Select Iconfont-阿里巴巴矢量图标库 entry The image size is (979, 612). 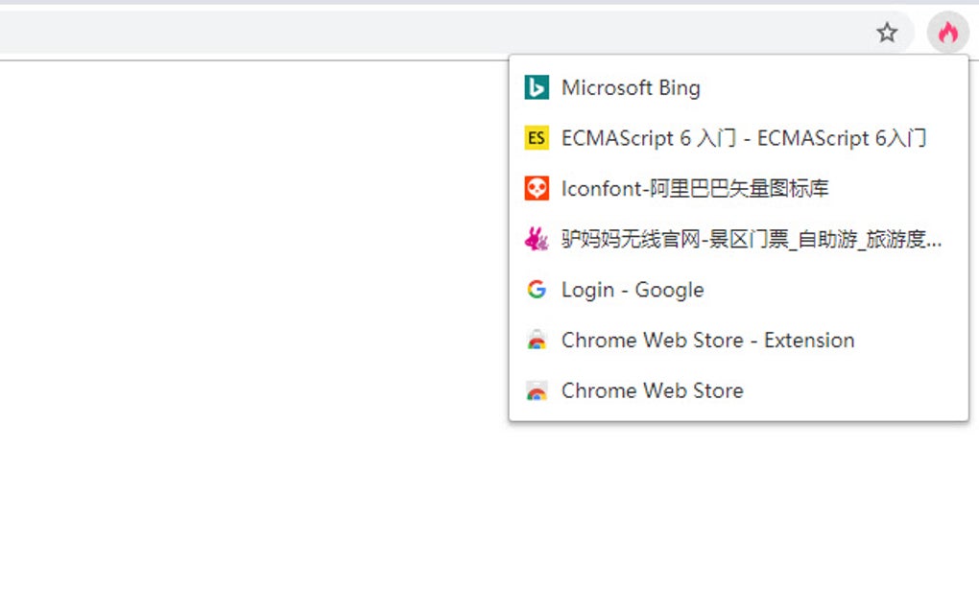click(695, 188)
